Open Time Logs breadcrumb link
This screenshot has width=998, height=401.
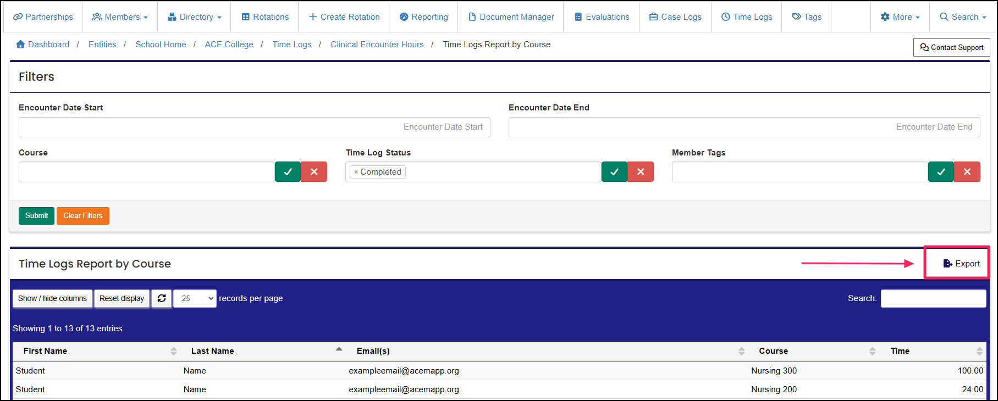(292, 44)
